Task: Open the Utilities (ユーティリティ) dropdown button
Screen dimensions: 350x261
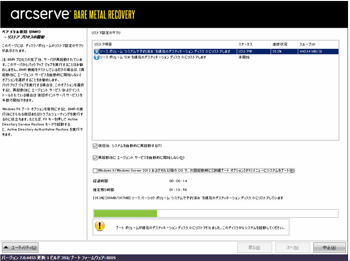Action: 20,248
